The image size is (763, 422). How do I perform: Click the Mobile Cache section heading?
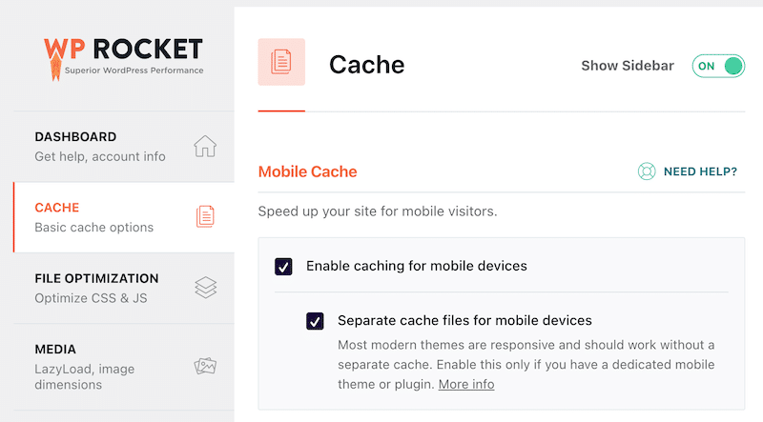tap(308, 172)
